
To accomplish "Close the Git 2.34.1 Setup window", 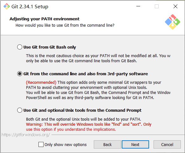I will [175, 6].
